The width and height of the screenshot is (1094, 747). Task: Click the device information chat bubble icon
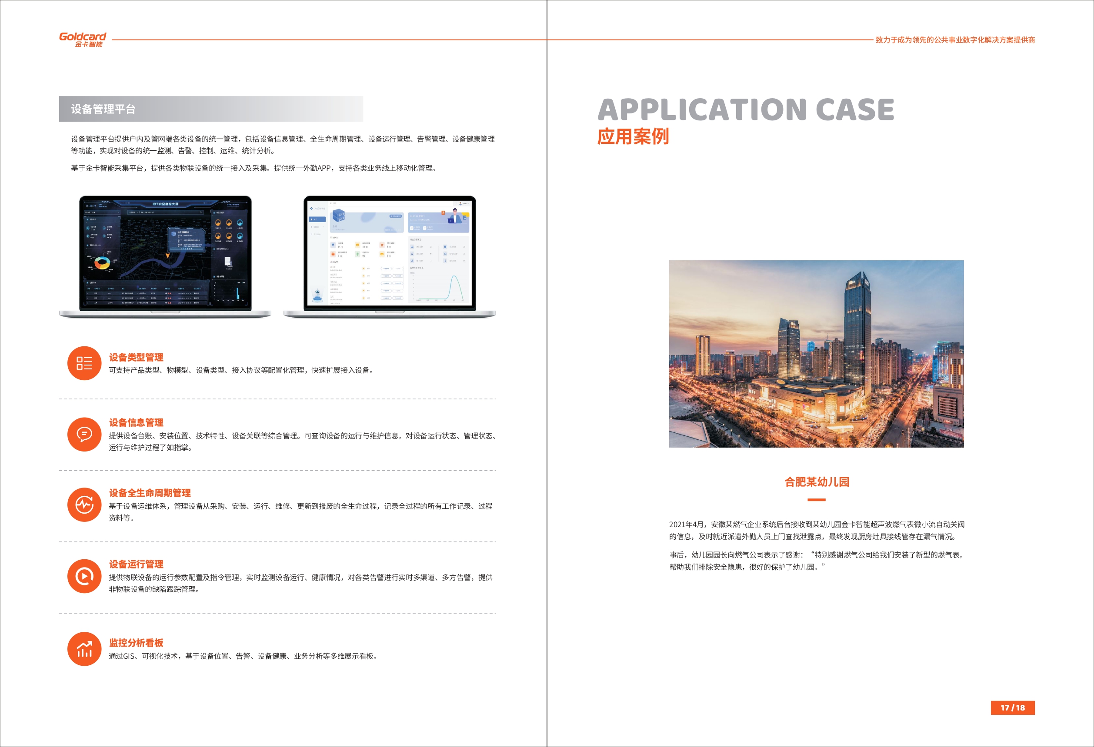(84, 434)
